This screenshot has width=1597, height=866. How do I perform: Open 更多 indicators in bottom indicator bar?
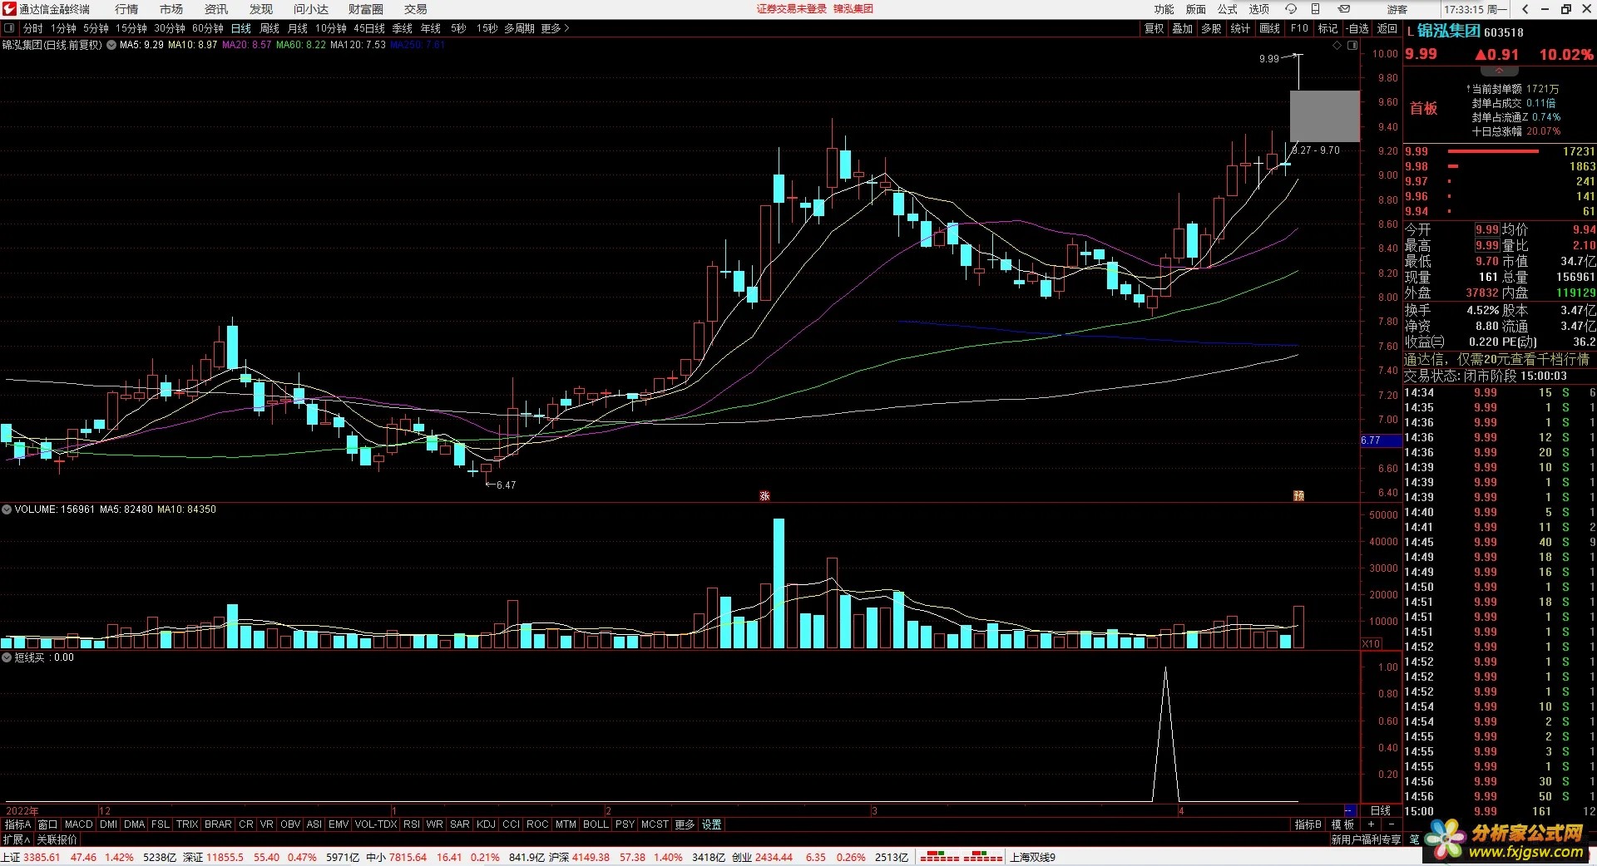[685, 824]
